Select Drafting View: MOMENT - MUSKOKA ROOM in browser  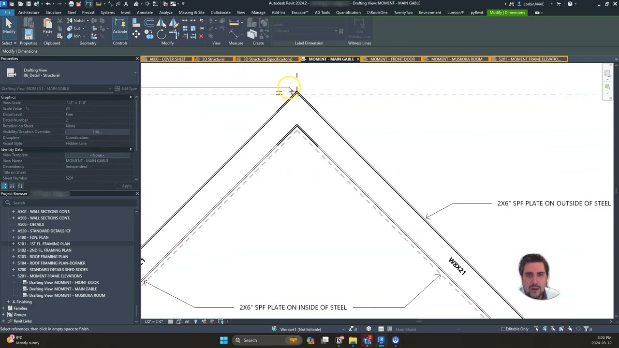click(67, 295)
